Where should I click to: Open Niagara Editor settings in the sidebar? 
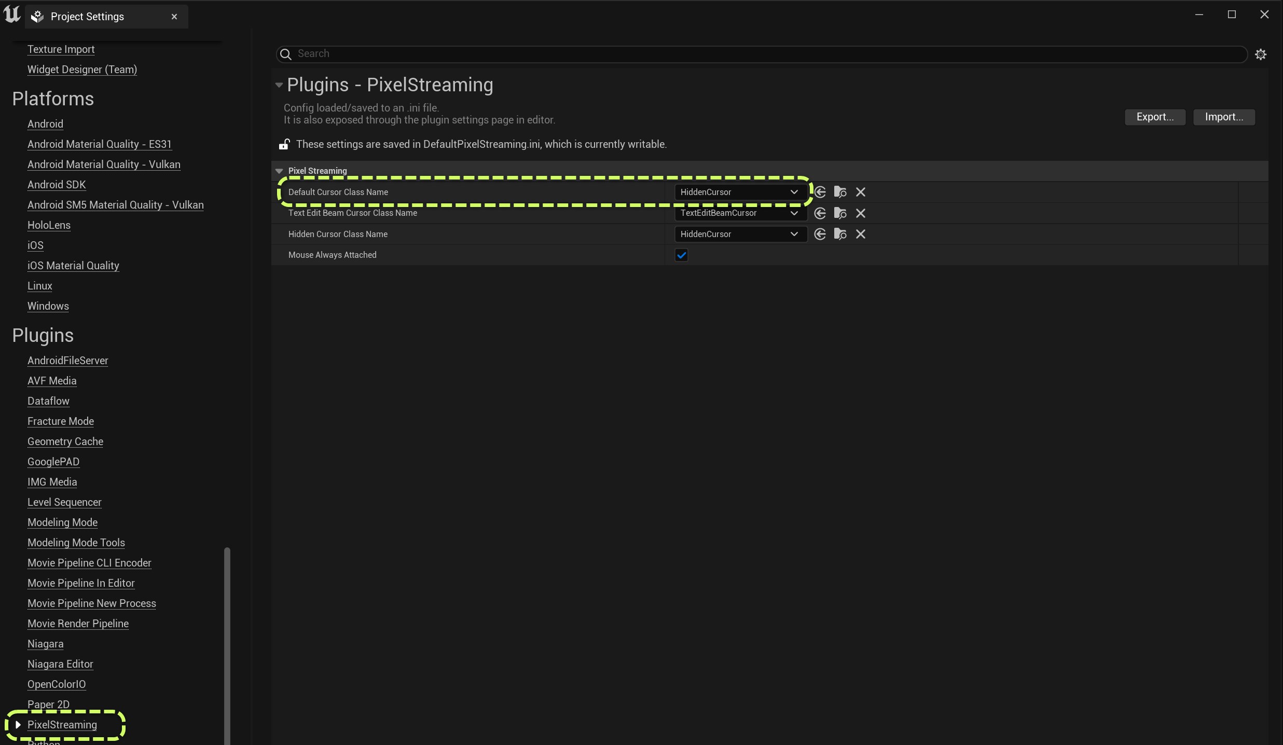coord(60,664)
